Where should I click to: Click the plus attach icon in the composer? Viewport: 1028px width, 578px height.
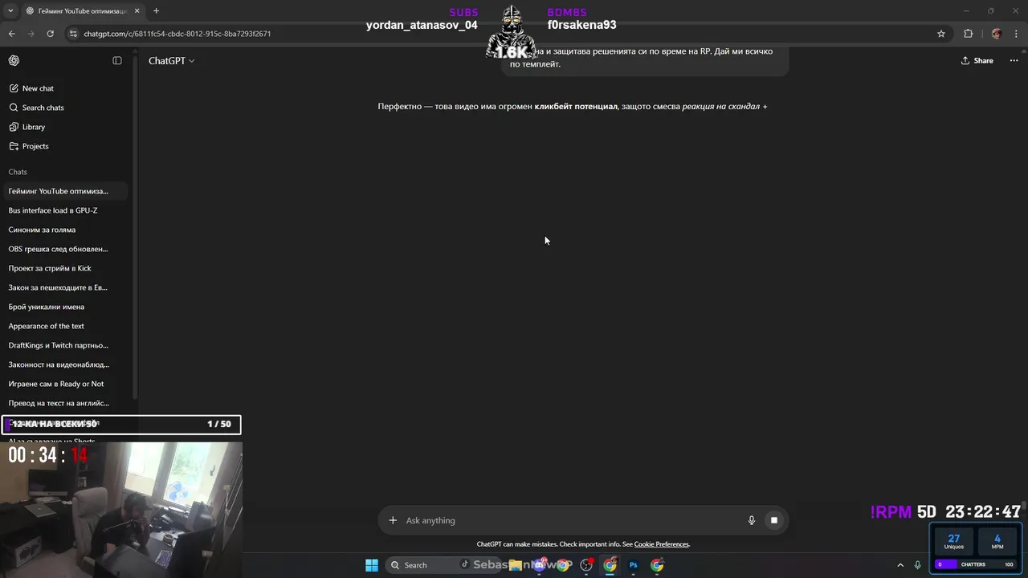click(x=393, y=520)
